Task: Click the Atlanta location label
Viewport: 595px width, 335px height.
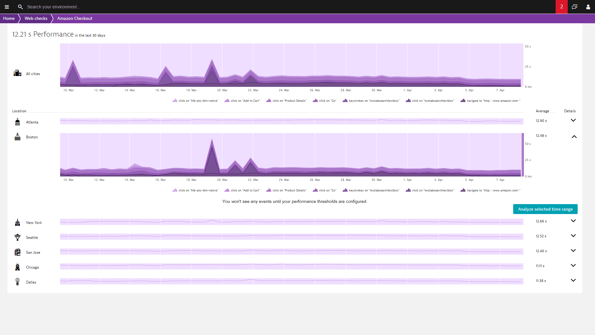Action: pyautogui.click(x=32, y=122)
